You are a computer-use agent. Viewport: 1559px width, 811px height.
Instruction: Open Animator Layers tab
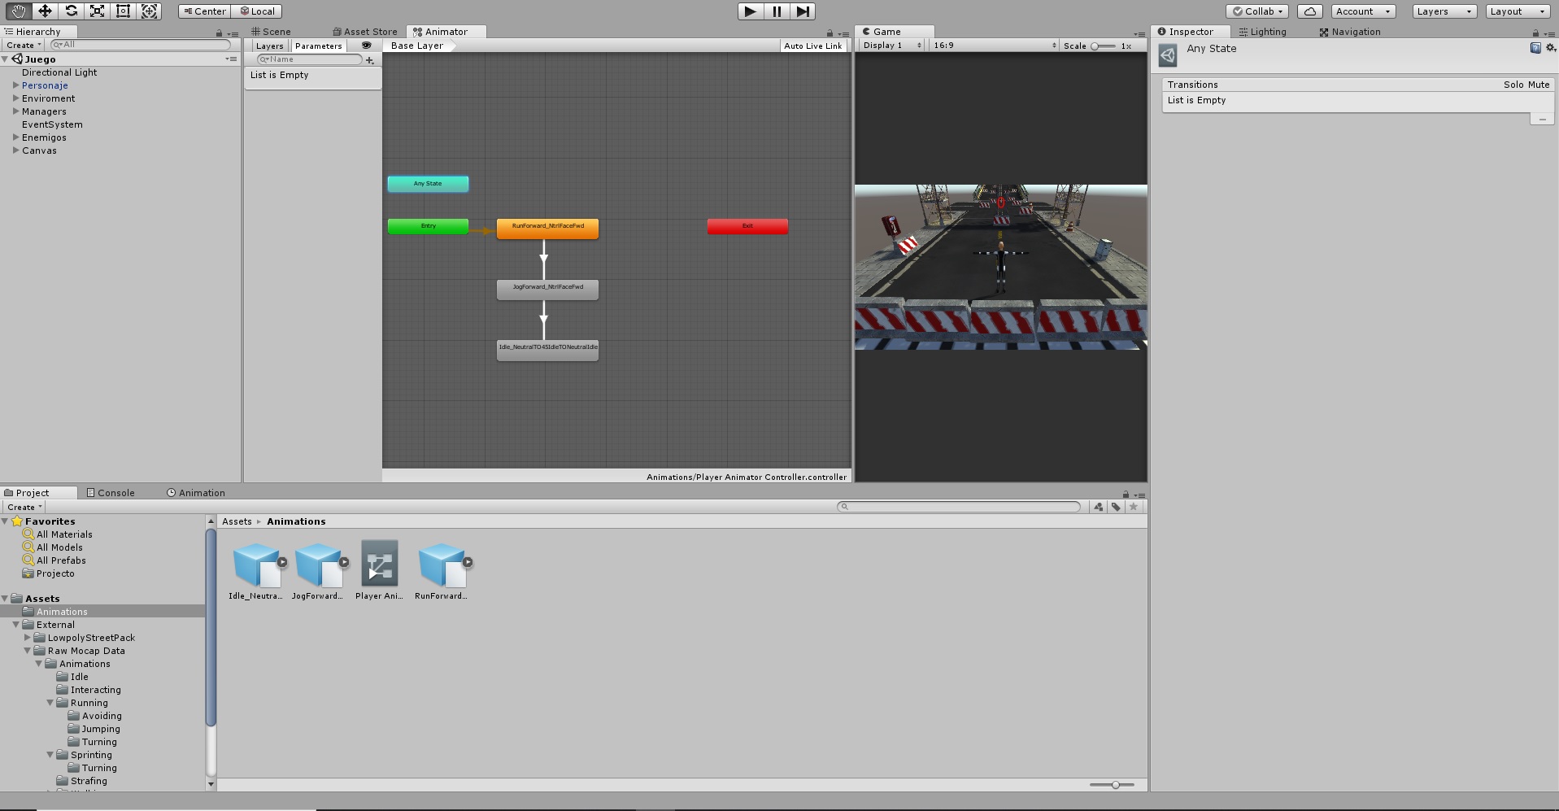tap(269, 46)
